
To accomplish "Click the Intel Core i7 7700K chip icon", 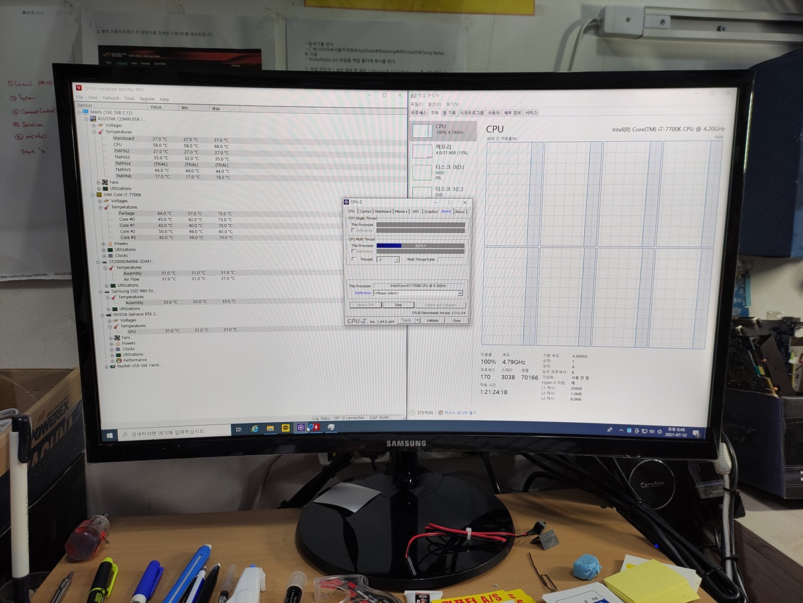I will coord(98,195).
